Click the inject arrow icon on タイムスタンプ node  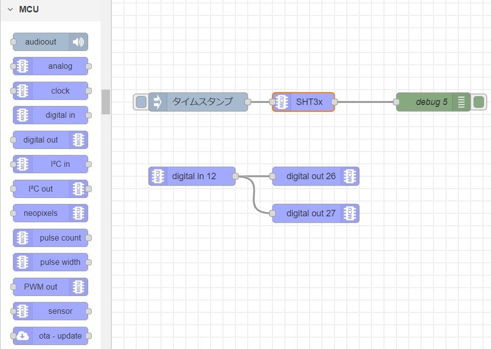tap(157, 102)
